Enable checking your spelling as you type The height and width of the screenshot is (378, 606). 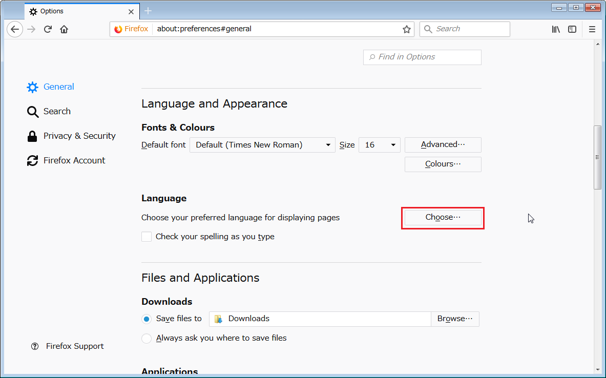pyautogui.click(x=147, y=236)
